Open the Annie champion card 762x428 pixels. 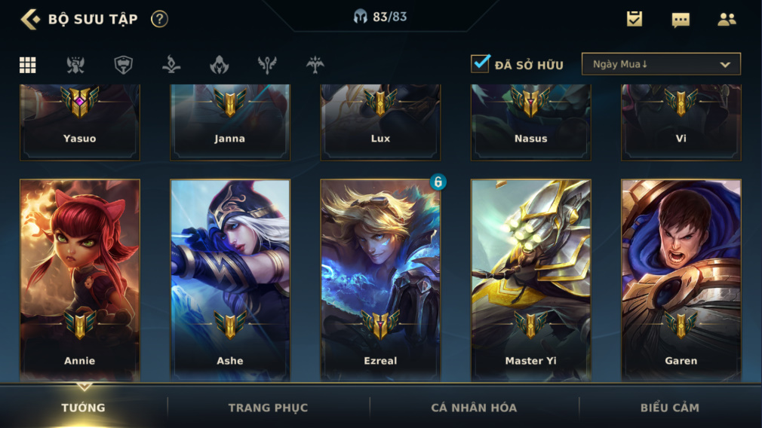(x=80, y=280)
